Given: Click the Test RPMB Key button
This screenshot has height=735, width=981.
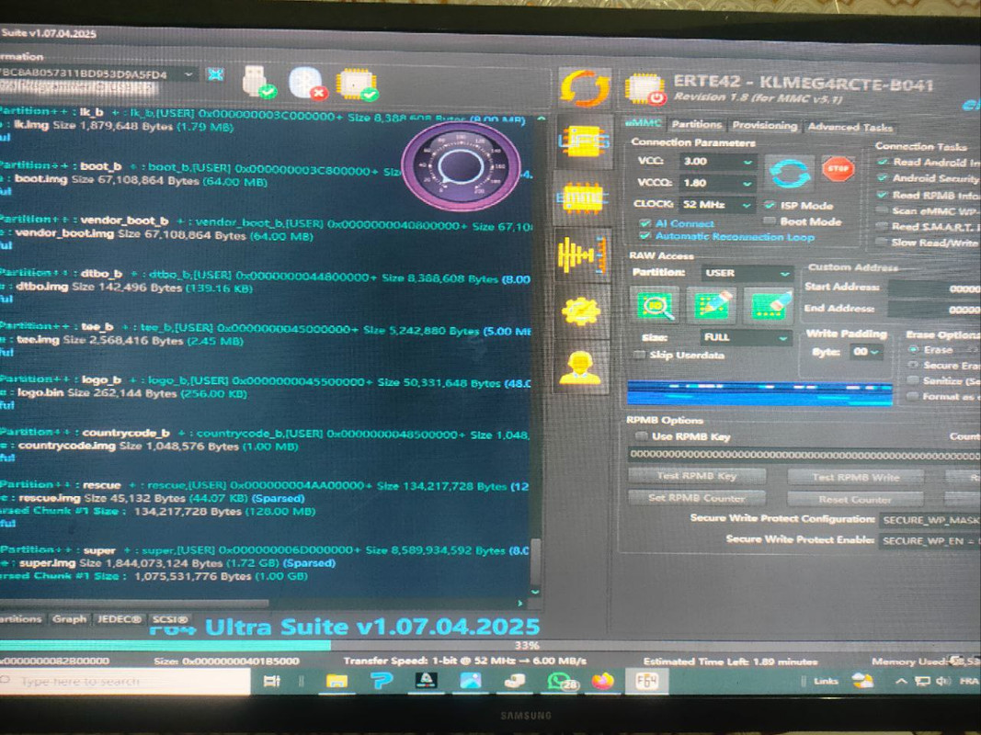Looking at the screenshot, I should click(696, 476).
